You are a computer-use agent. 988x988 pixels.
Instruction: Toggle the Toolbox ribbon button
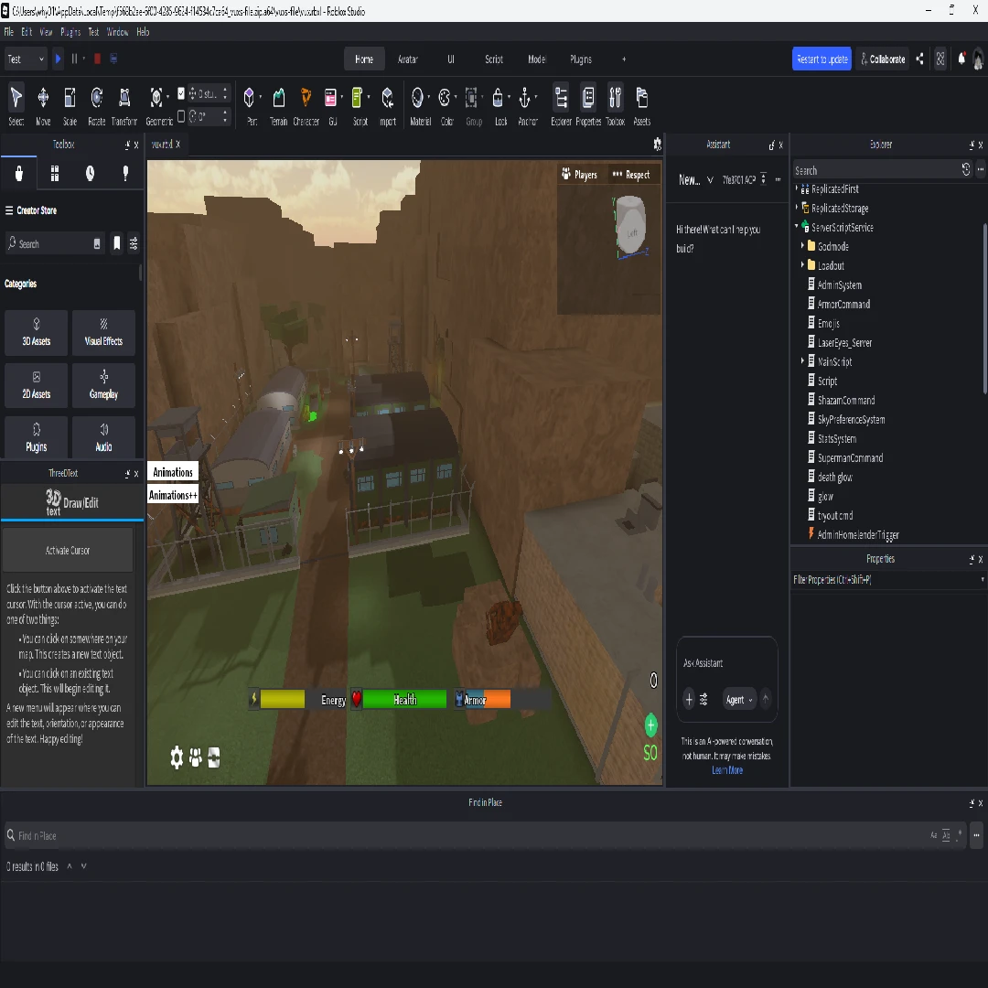pos(615,104)
